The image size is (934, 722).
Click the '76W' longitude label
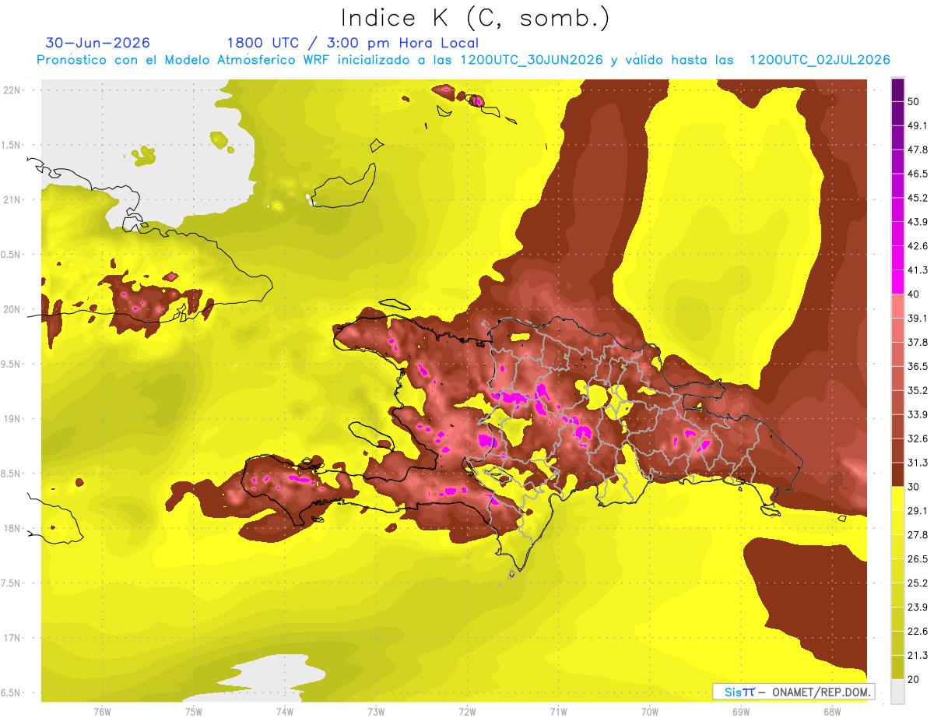(x=102, y=712)
